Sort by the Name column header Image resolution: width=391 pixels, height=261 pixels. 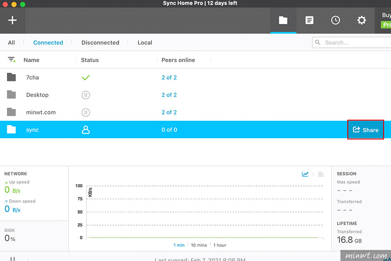coord(31,60)
